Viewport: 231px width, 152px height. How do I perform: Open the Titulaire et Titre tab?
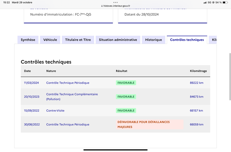pos(78,40)
